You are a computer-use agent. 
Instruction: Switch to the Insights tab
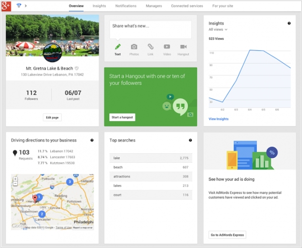coord(99,6)
